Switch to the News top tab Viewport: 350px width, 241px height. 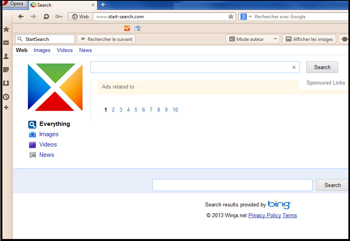point(86,50)
